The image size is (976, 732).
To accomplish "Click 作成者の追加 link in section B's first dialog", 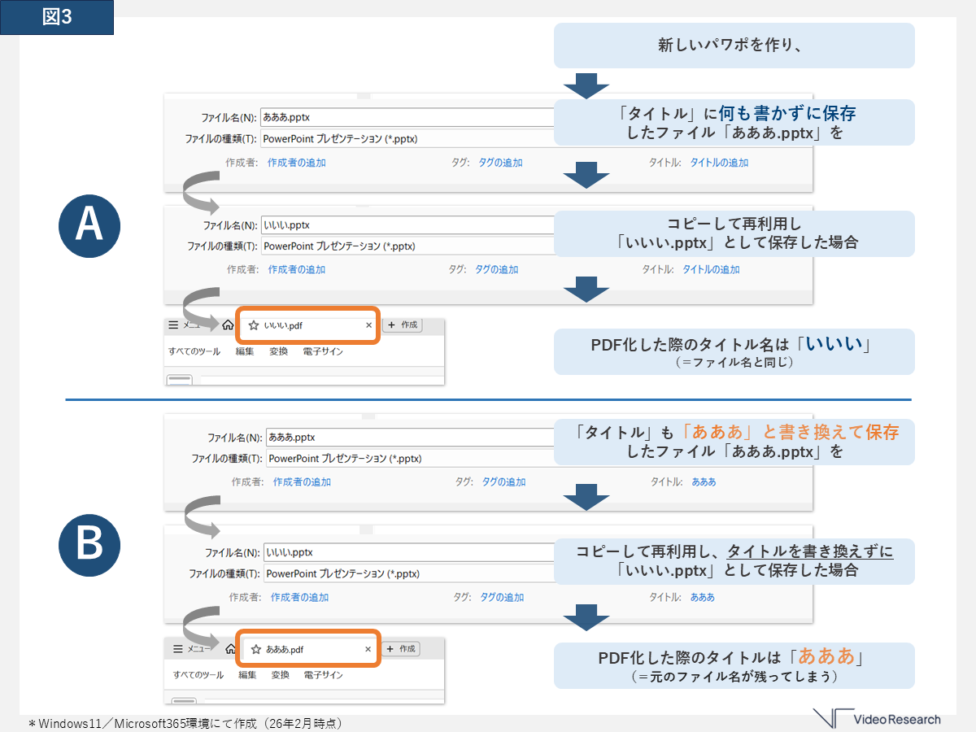I will [302, 481].
